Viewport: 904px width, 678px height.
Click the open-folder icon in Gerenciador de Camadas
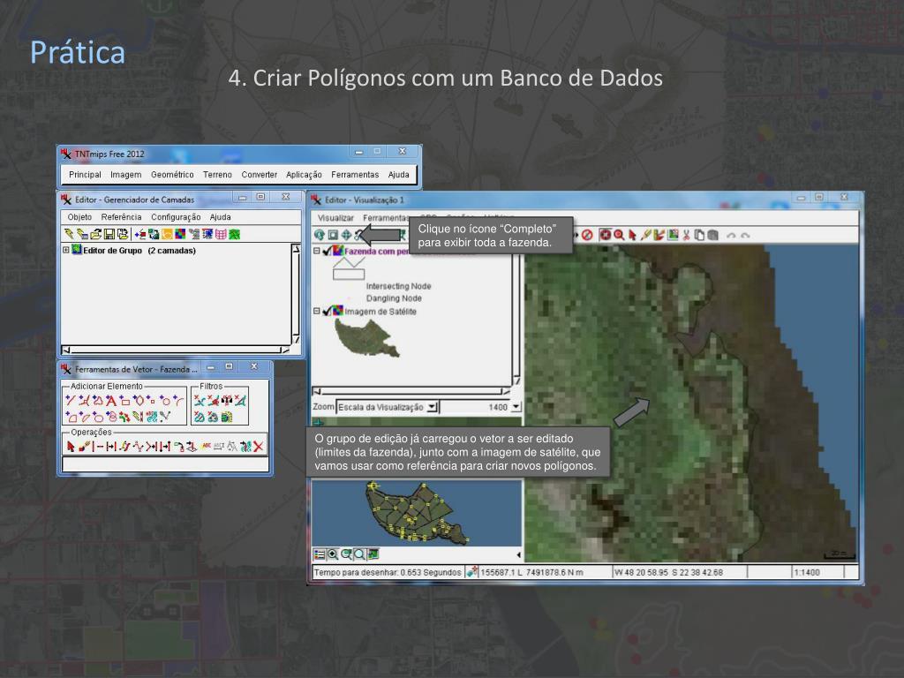tap(95, 234)
